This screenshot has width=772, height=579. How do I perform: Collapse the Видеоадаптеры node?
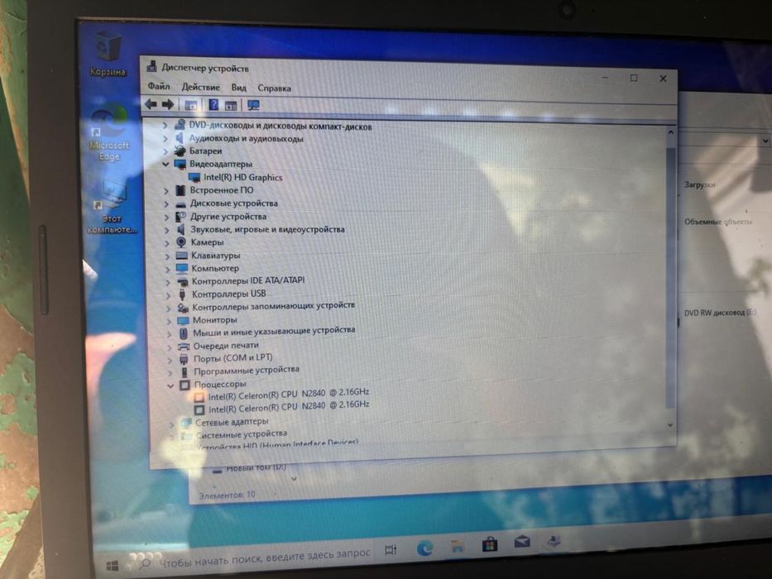tap(165, 164)
